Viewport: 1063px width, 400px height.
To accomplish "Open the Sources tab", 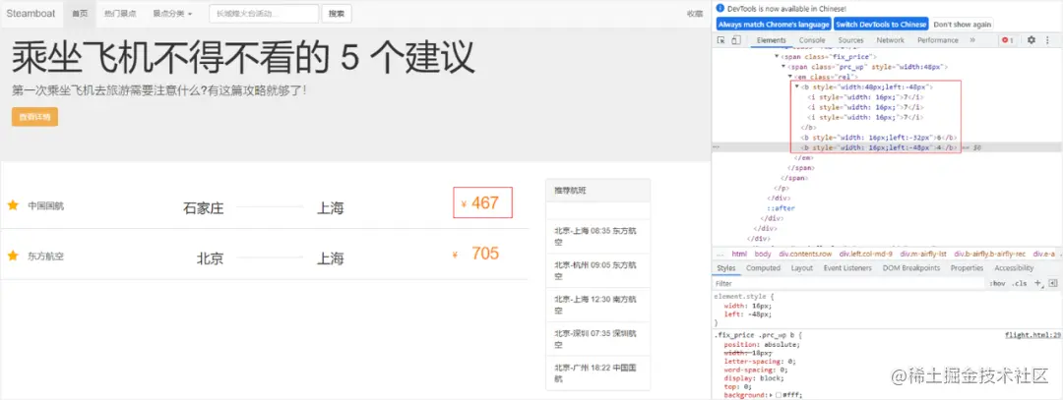I will [x=850, y=40].
